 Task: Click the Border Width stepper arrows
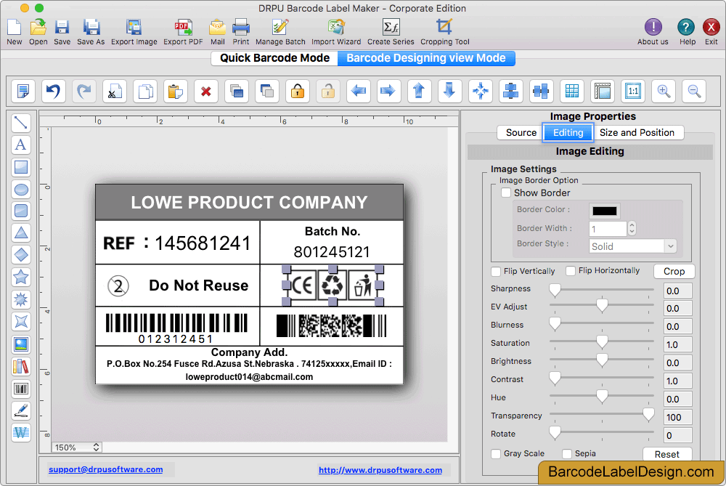click(632, 228)
